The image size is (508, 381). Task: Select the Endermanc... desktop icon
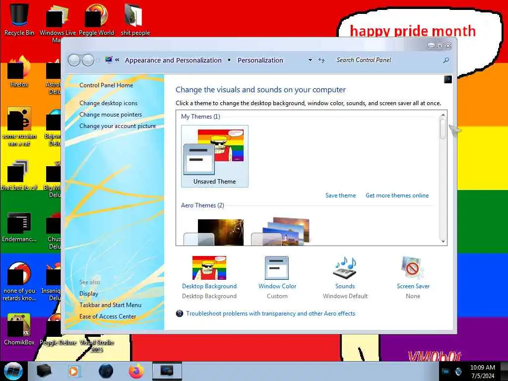[19, 227]
